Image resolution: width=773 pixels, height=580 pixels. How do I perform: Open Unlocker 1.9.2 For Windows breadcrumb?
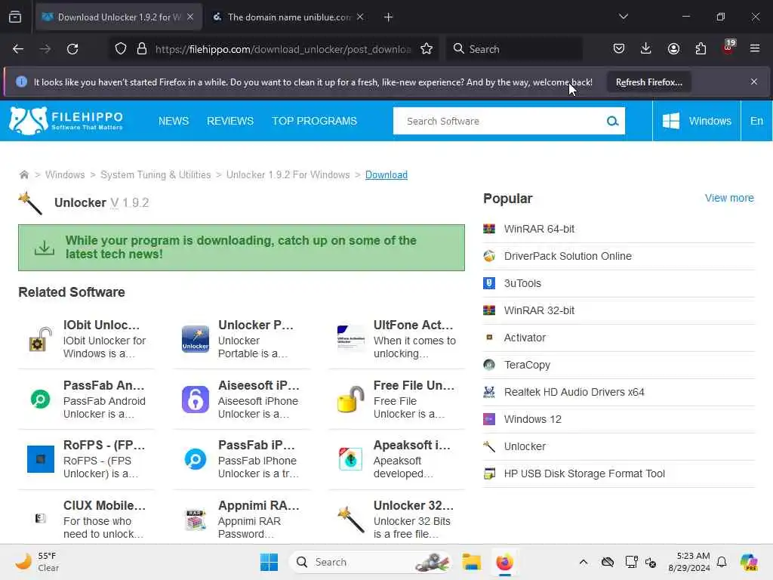[288, 174]
